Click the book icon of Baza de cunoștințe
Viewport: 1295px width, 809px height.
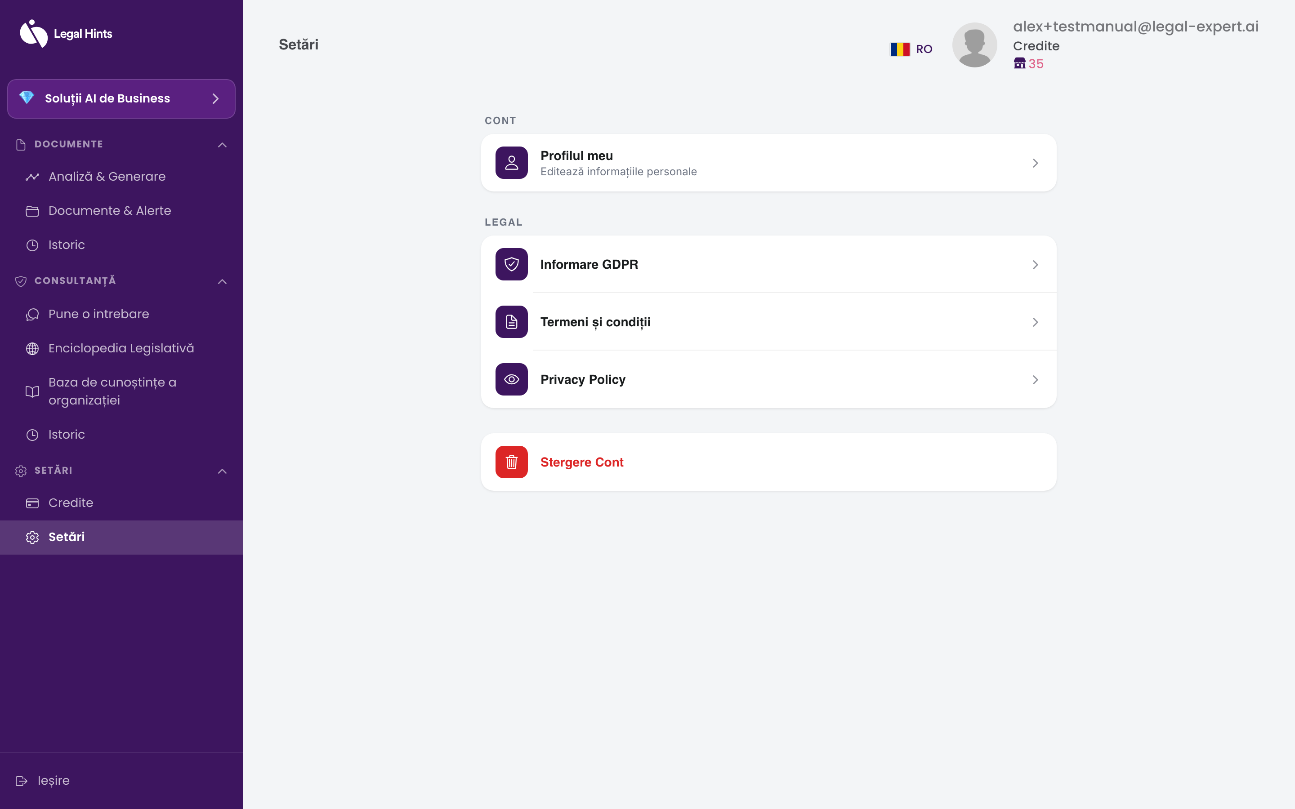point(32,391)
